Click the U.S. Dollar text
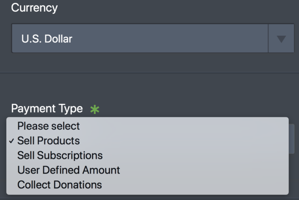The image size is (299, 200). [47, 39]
